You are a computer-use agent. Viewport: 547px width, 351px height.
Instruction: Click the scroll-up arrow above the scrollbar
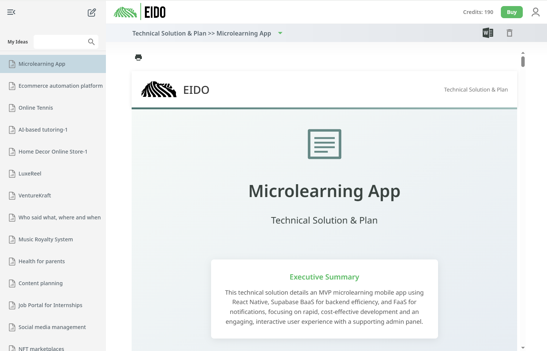tap(523, 53)
